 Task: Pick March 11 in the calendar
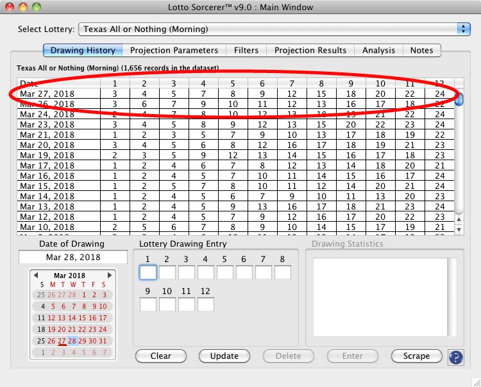coord(42,318)
